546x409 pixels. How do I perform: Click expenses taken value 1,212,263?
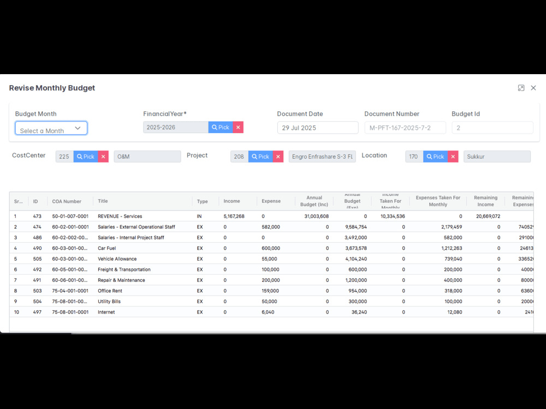pyautogui.click(x=452, y=248)
